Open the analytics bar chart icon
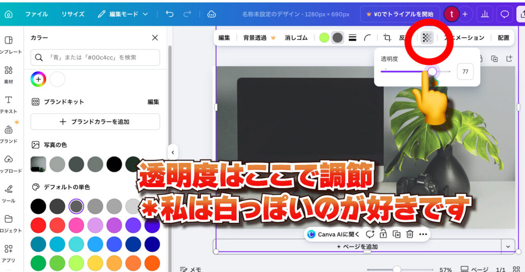The width and height of the screenshot is (525, 272). (x=486, y=14)
